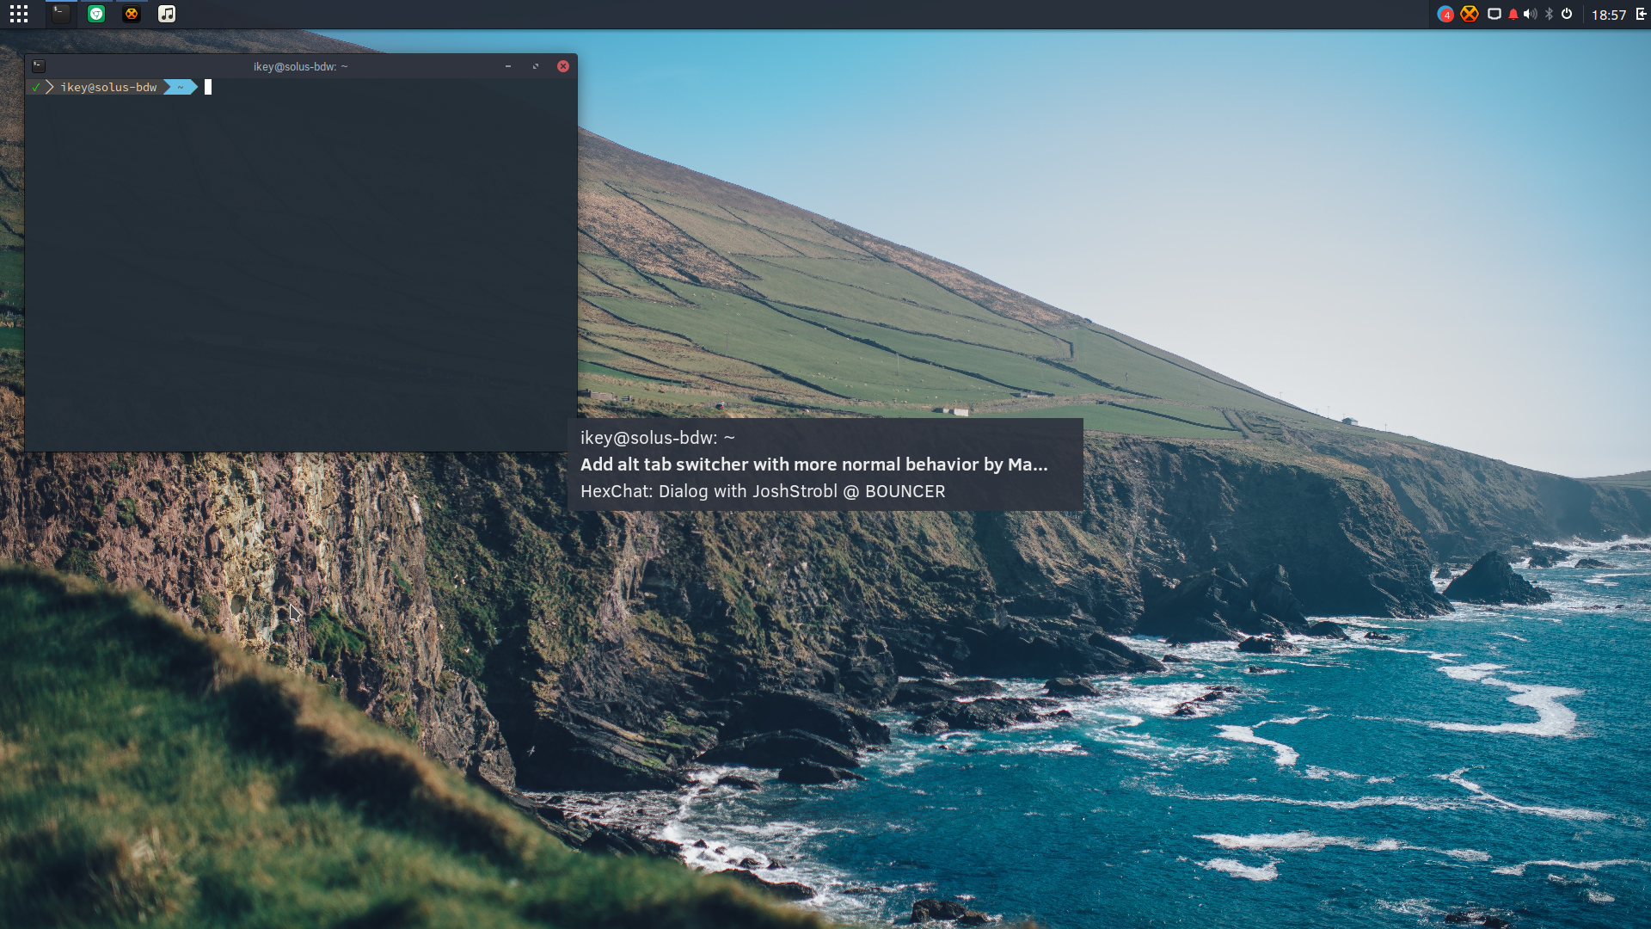Maximize the ikey@solus-bdw terminal window
Viewport: 1651px width, 929px height.
(536, 66)
